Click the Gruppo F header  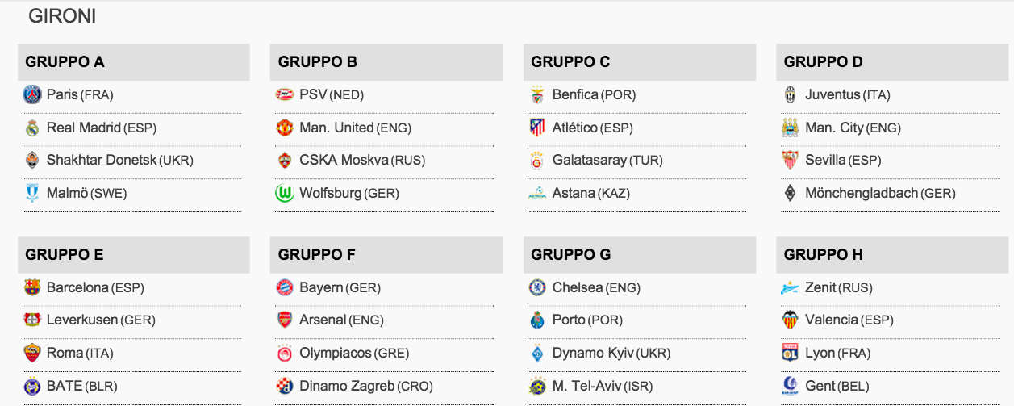click(x=386, y=255)
